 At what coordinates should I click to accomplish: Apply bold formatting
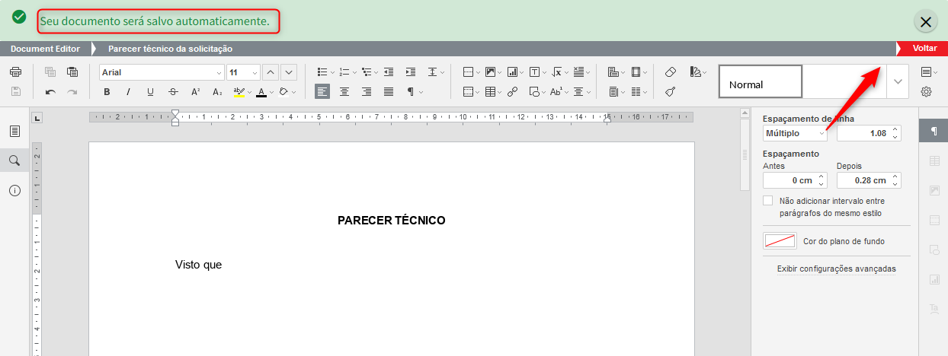pyautogui.click(x=107, y=92)
